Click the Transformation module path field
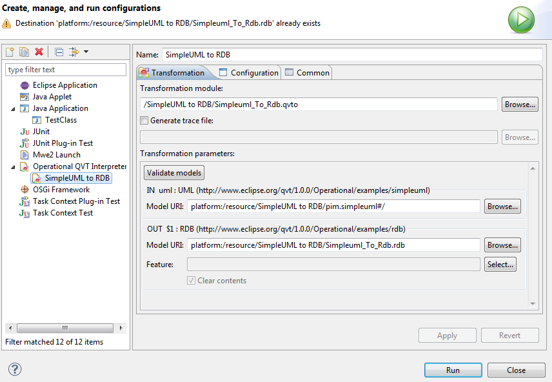This screenshot has height=382, width=552. click(319, 105)
